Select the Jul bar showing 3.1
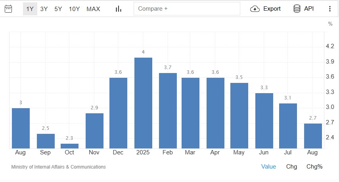The width and height of the screenshot is (339, 182). (x=288, y=126)
